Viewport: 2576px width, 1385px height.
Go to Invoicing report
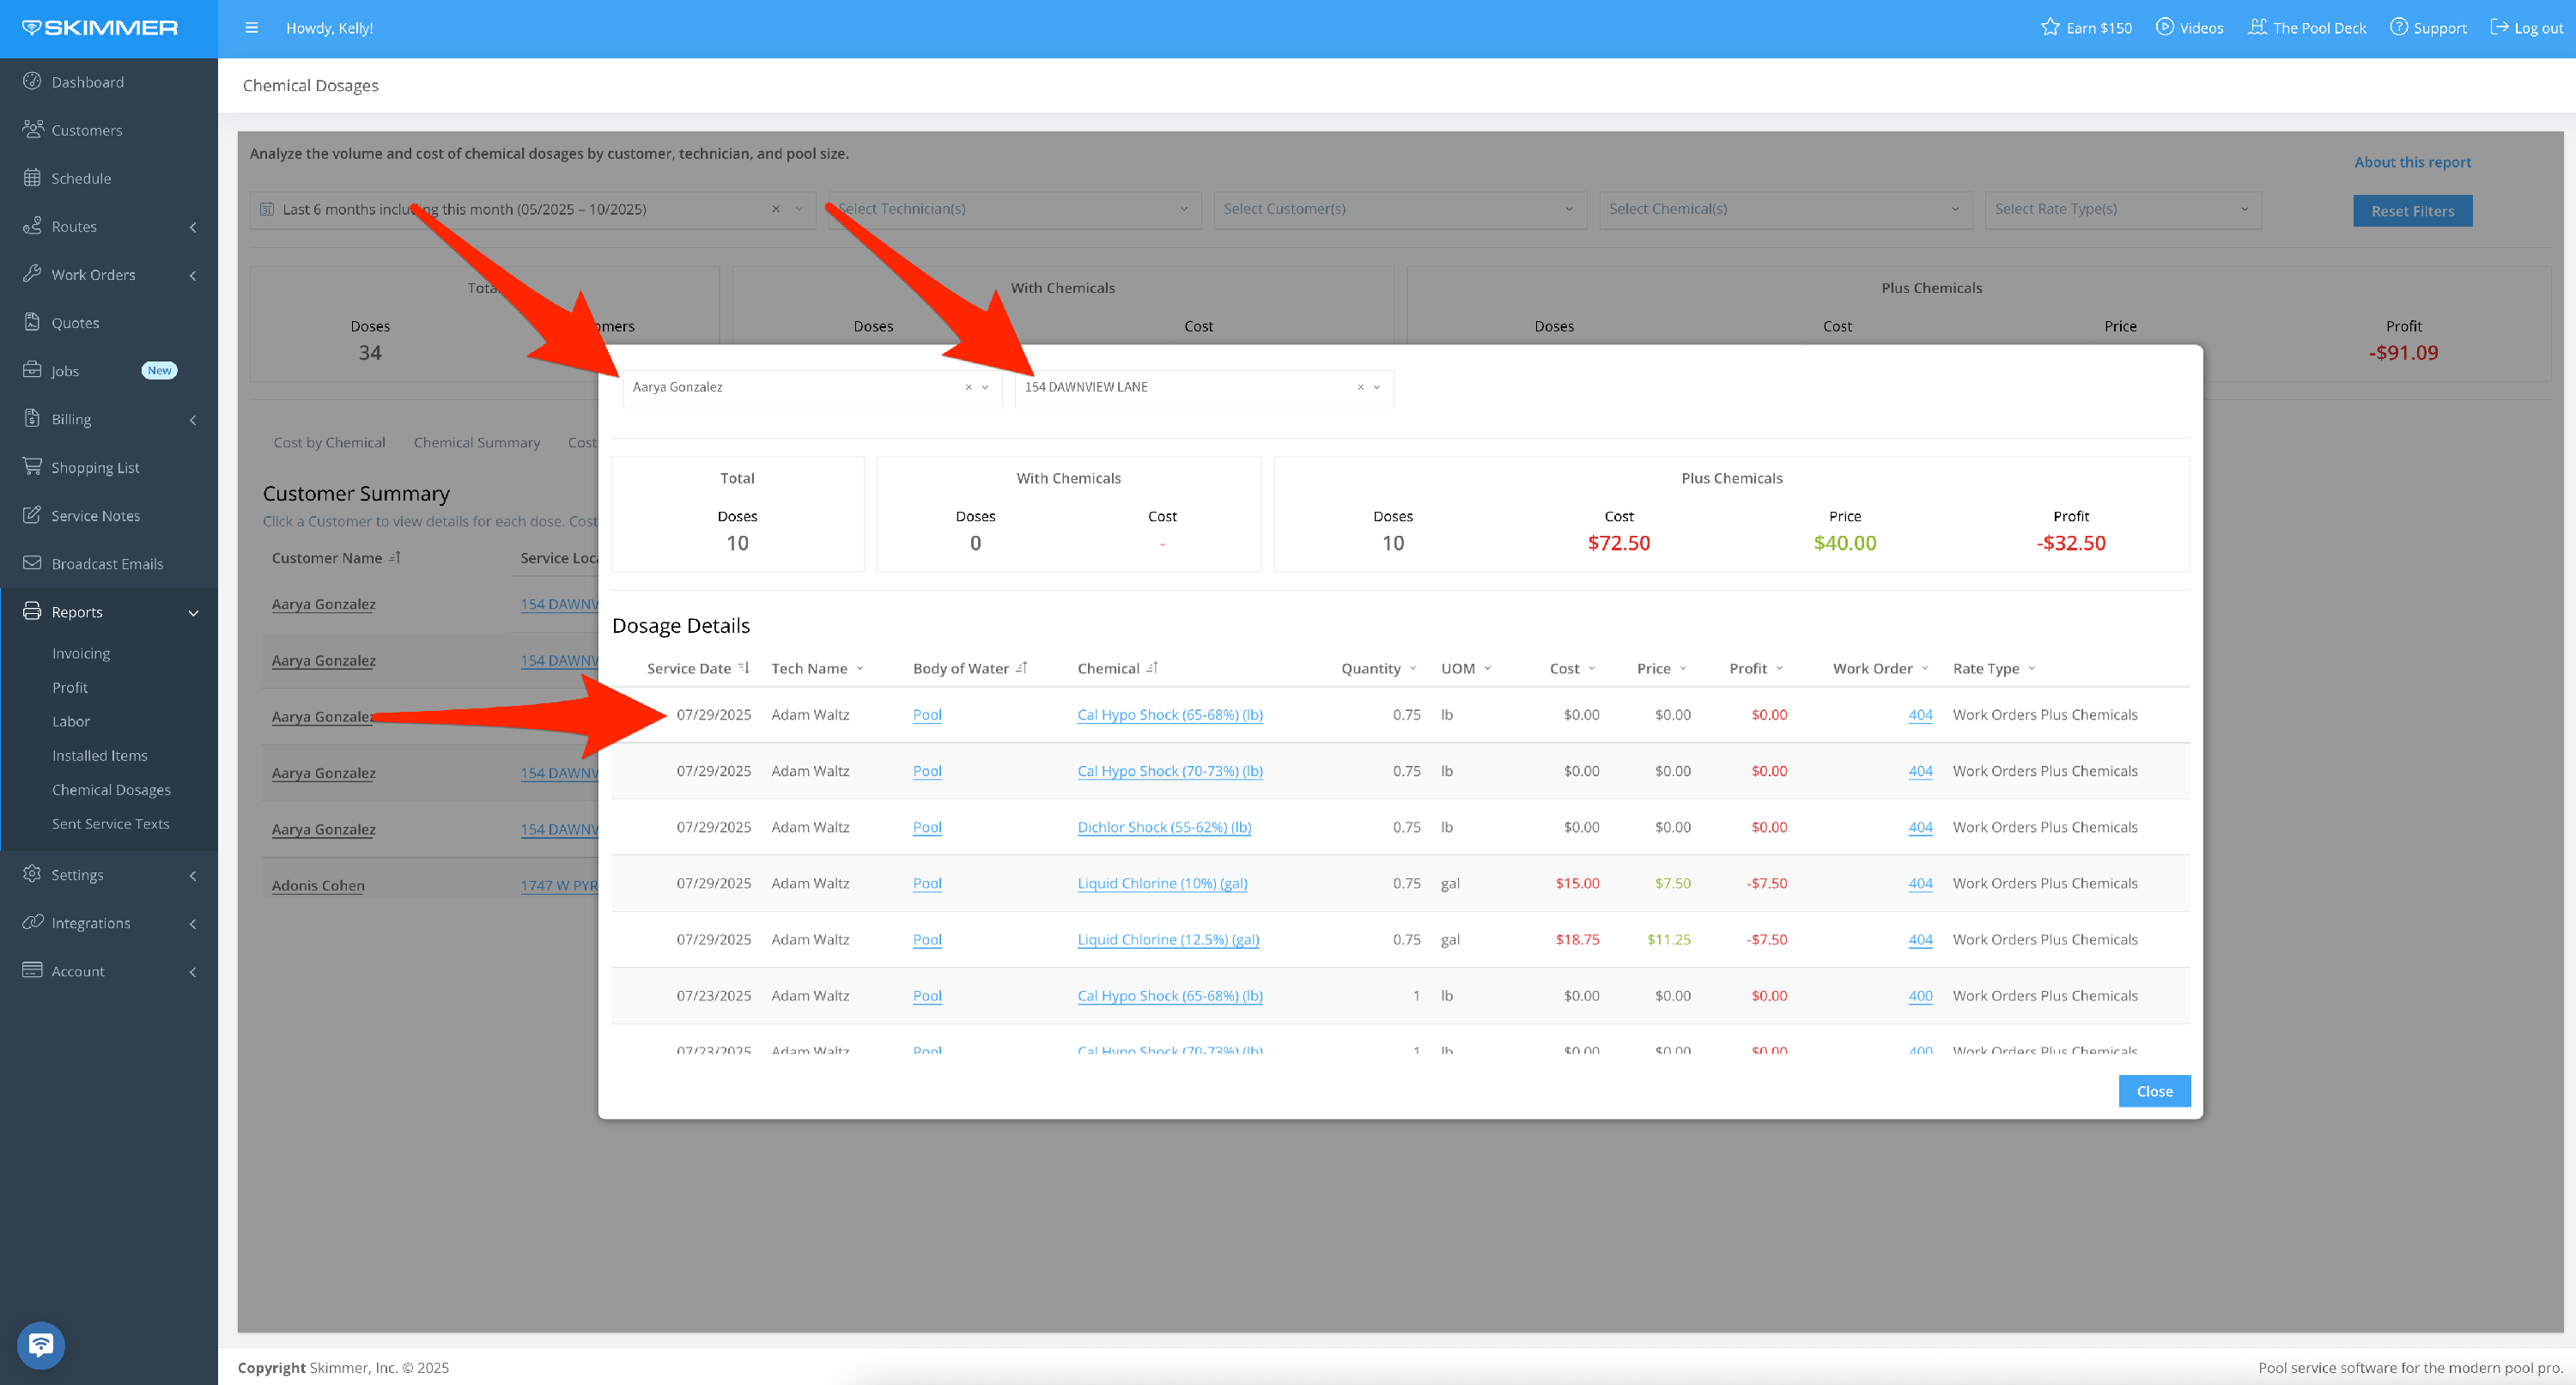[x=81, y=653]
